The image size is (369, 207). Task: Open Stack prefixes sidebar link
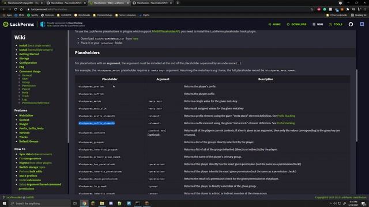(28, 176)
